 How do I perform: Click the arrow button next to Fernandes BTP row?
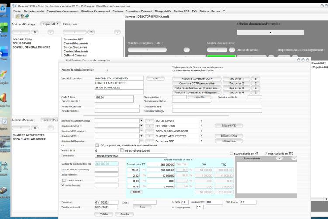150,141
